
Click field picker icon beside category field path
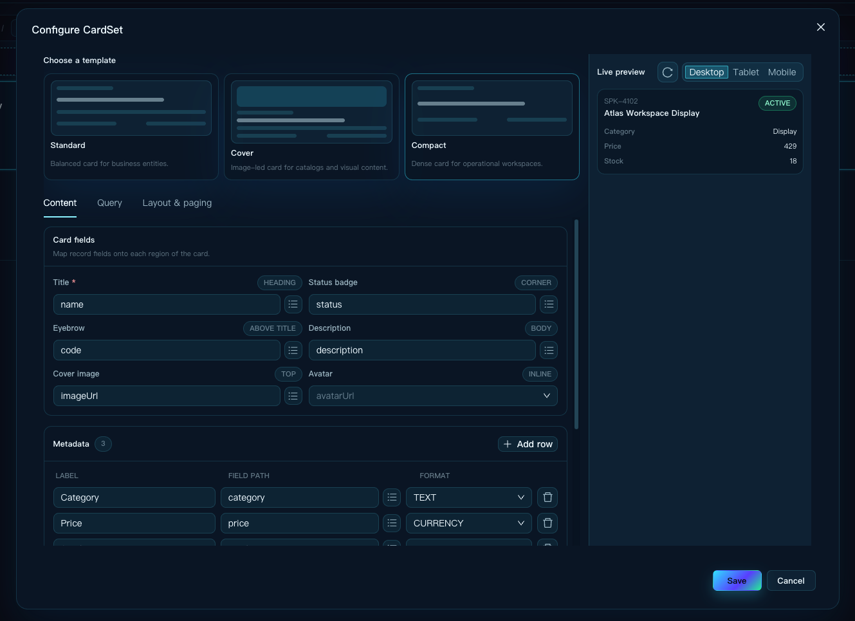pos(392,497)
